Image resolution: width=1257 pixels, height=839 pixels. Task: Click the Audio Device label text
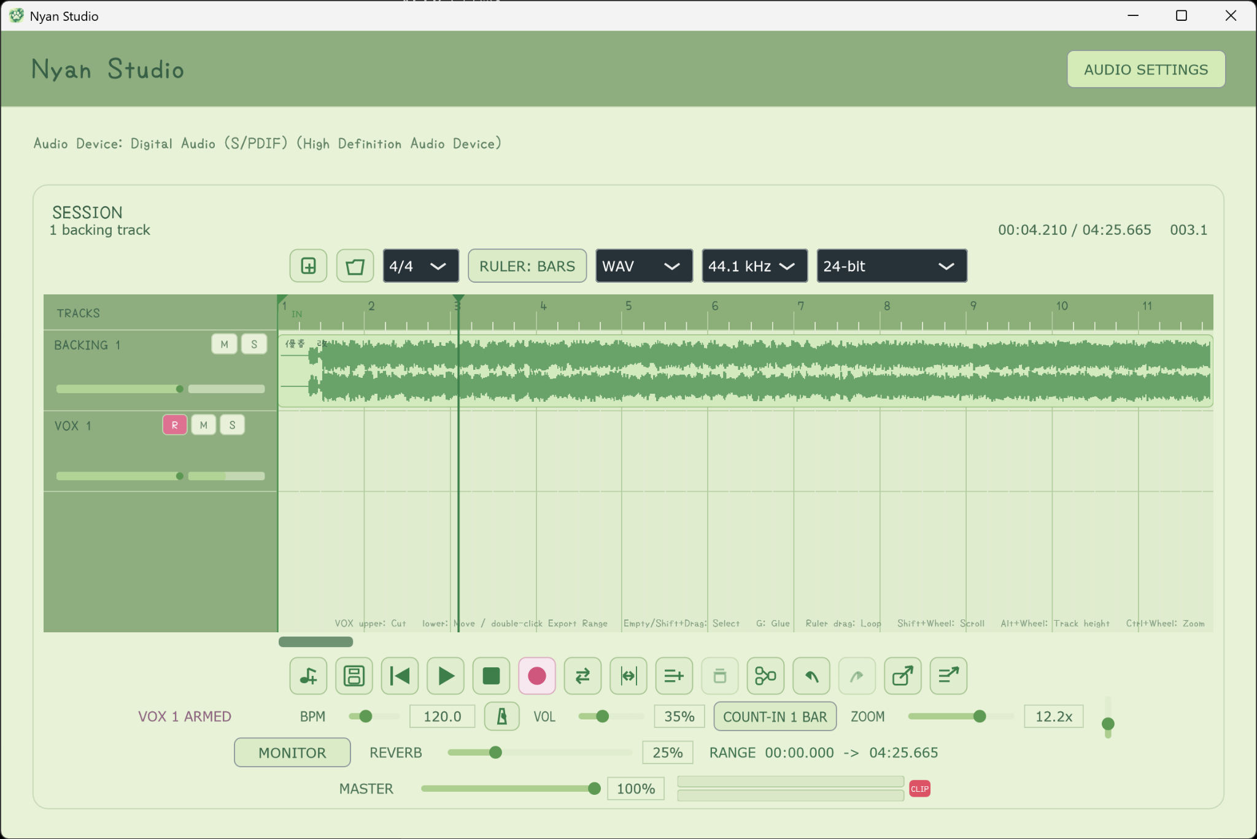pyautogui.click(x=268, y=144)
